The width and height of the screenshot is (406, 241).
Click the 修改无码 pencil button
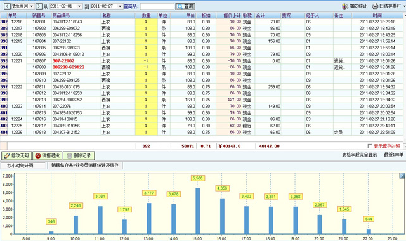[x=16, y=155]
